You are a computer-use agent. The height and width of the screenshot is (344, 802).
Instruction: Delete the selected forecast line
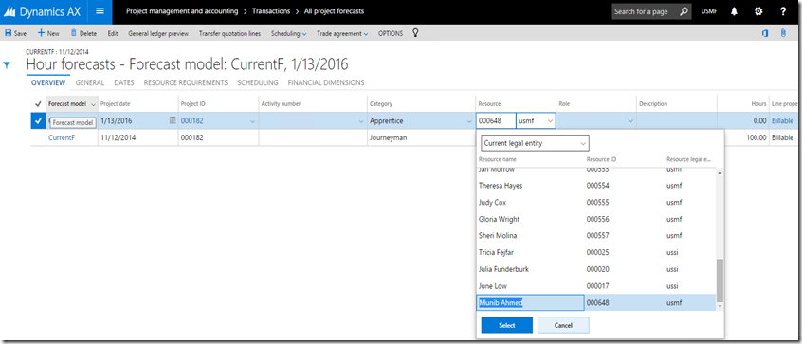[83, 34]
